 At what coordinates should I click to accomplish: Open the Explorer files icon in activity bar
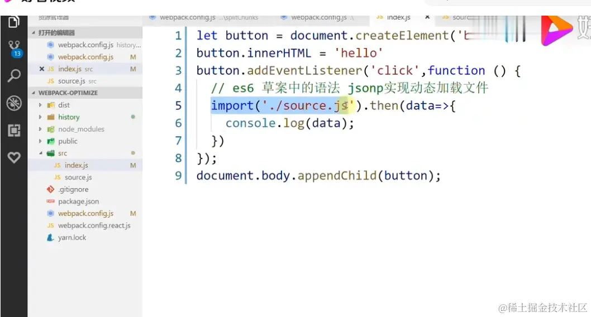(x=13, y=21)
